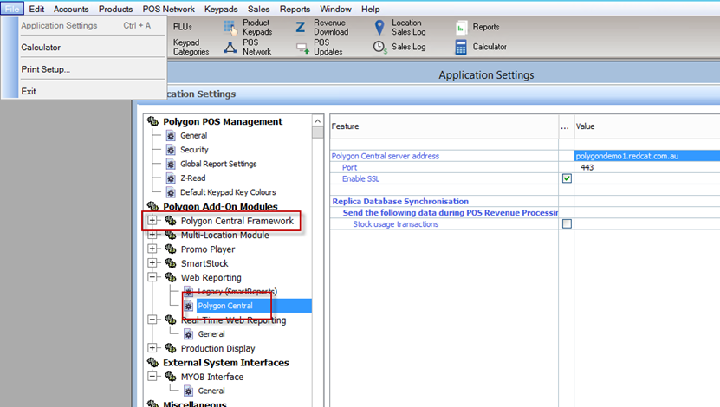720x407 pixels.
Task: Click the Polygon Central server address label
Action: coord(386,156)
